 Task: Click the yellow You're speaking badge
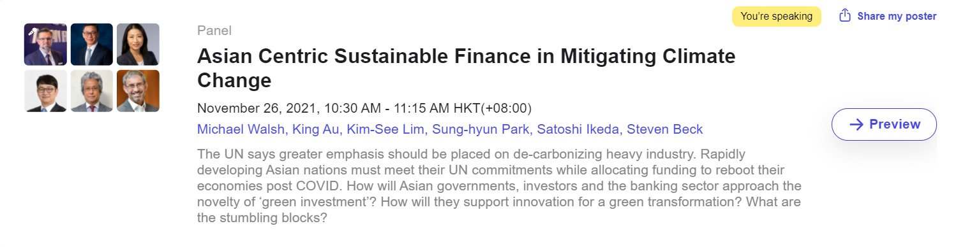[776, 16]
